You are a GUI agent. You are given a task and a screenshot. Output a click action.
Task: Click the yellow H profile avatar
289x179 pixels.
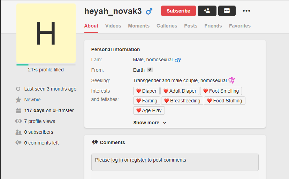(x=46, y=33)
